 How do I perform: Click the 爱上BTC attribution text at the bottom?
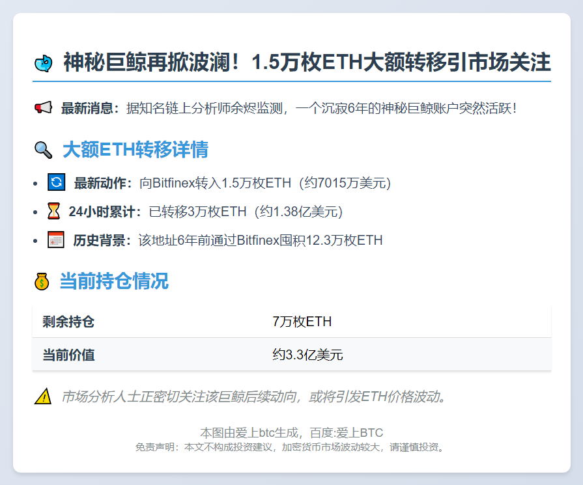(291, 432)
